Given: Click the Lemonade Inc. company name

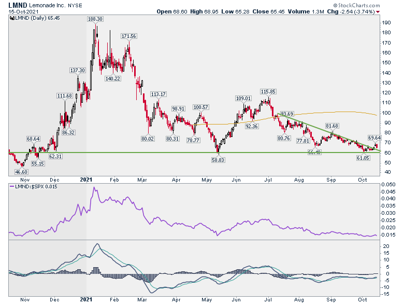Looking at the screenshot, I should click(47, 5).
